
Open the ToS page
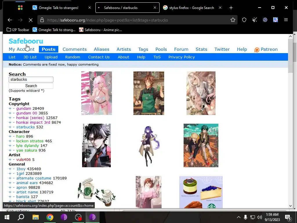click(157, 57)
